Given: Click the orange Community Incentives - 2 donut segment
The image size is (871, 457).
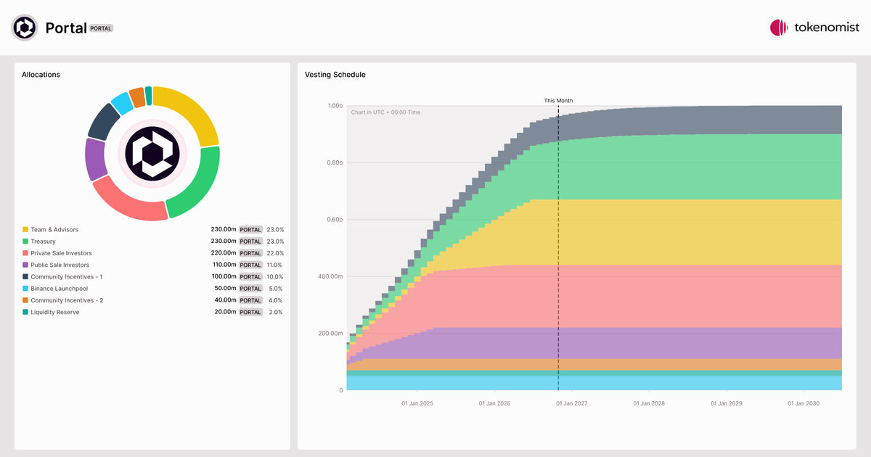Looking at the screenshot, I should point(137,97).
